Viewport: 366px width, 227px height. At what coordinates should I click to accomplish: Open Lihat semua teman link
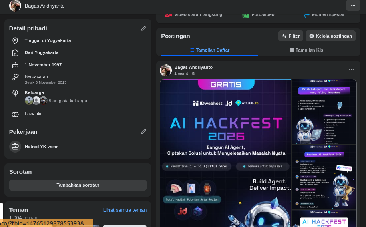point(125,210)
